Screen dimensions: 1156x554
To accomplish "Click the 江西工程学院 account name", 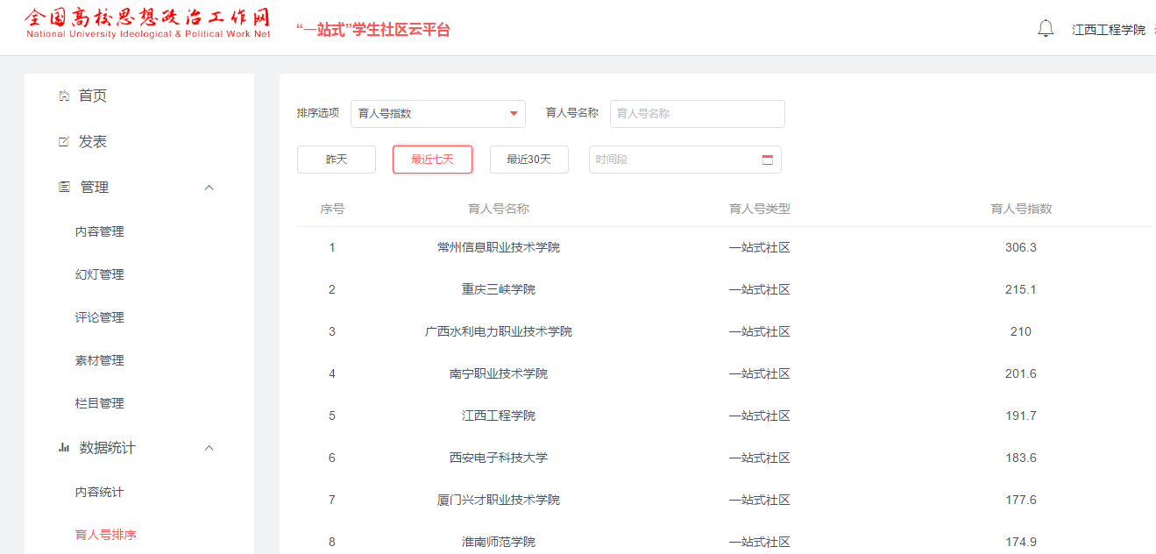I will click(1108, 30).
